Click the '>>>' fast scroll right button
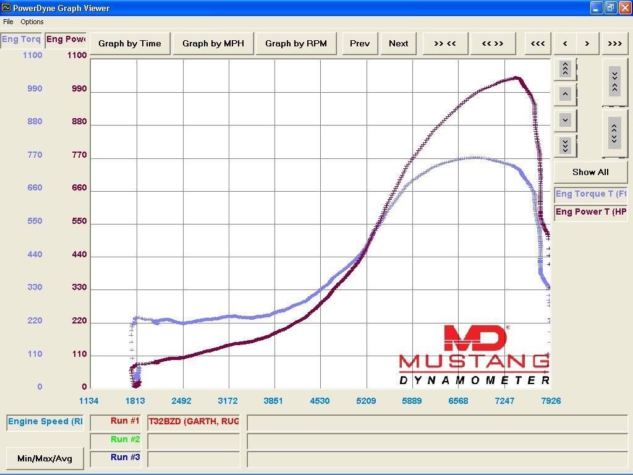 (614, 44)
